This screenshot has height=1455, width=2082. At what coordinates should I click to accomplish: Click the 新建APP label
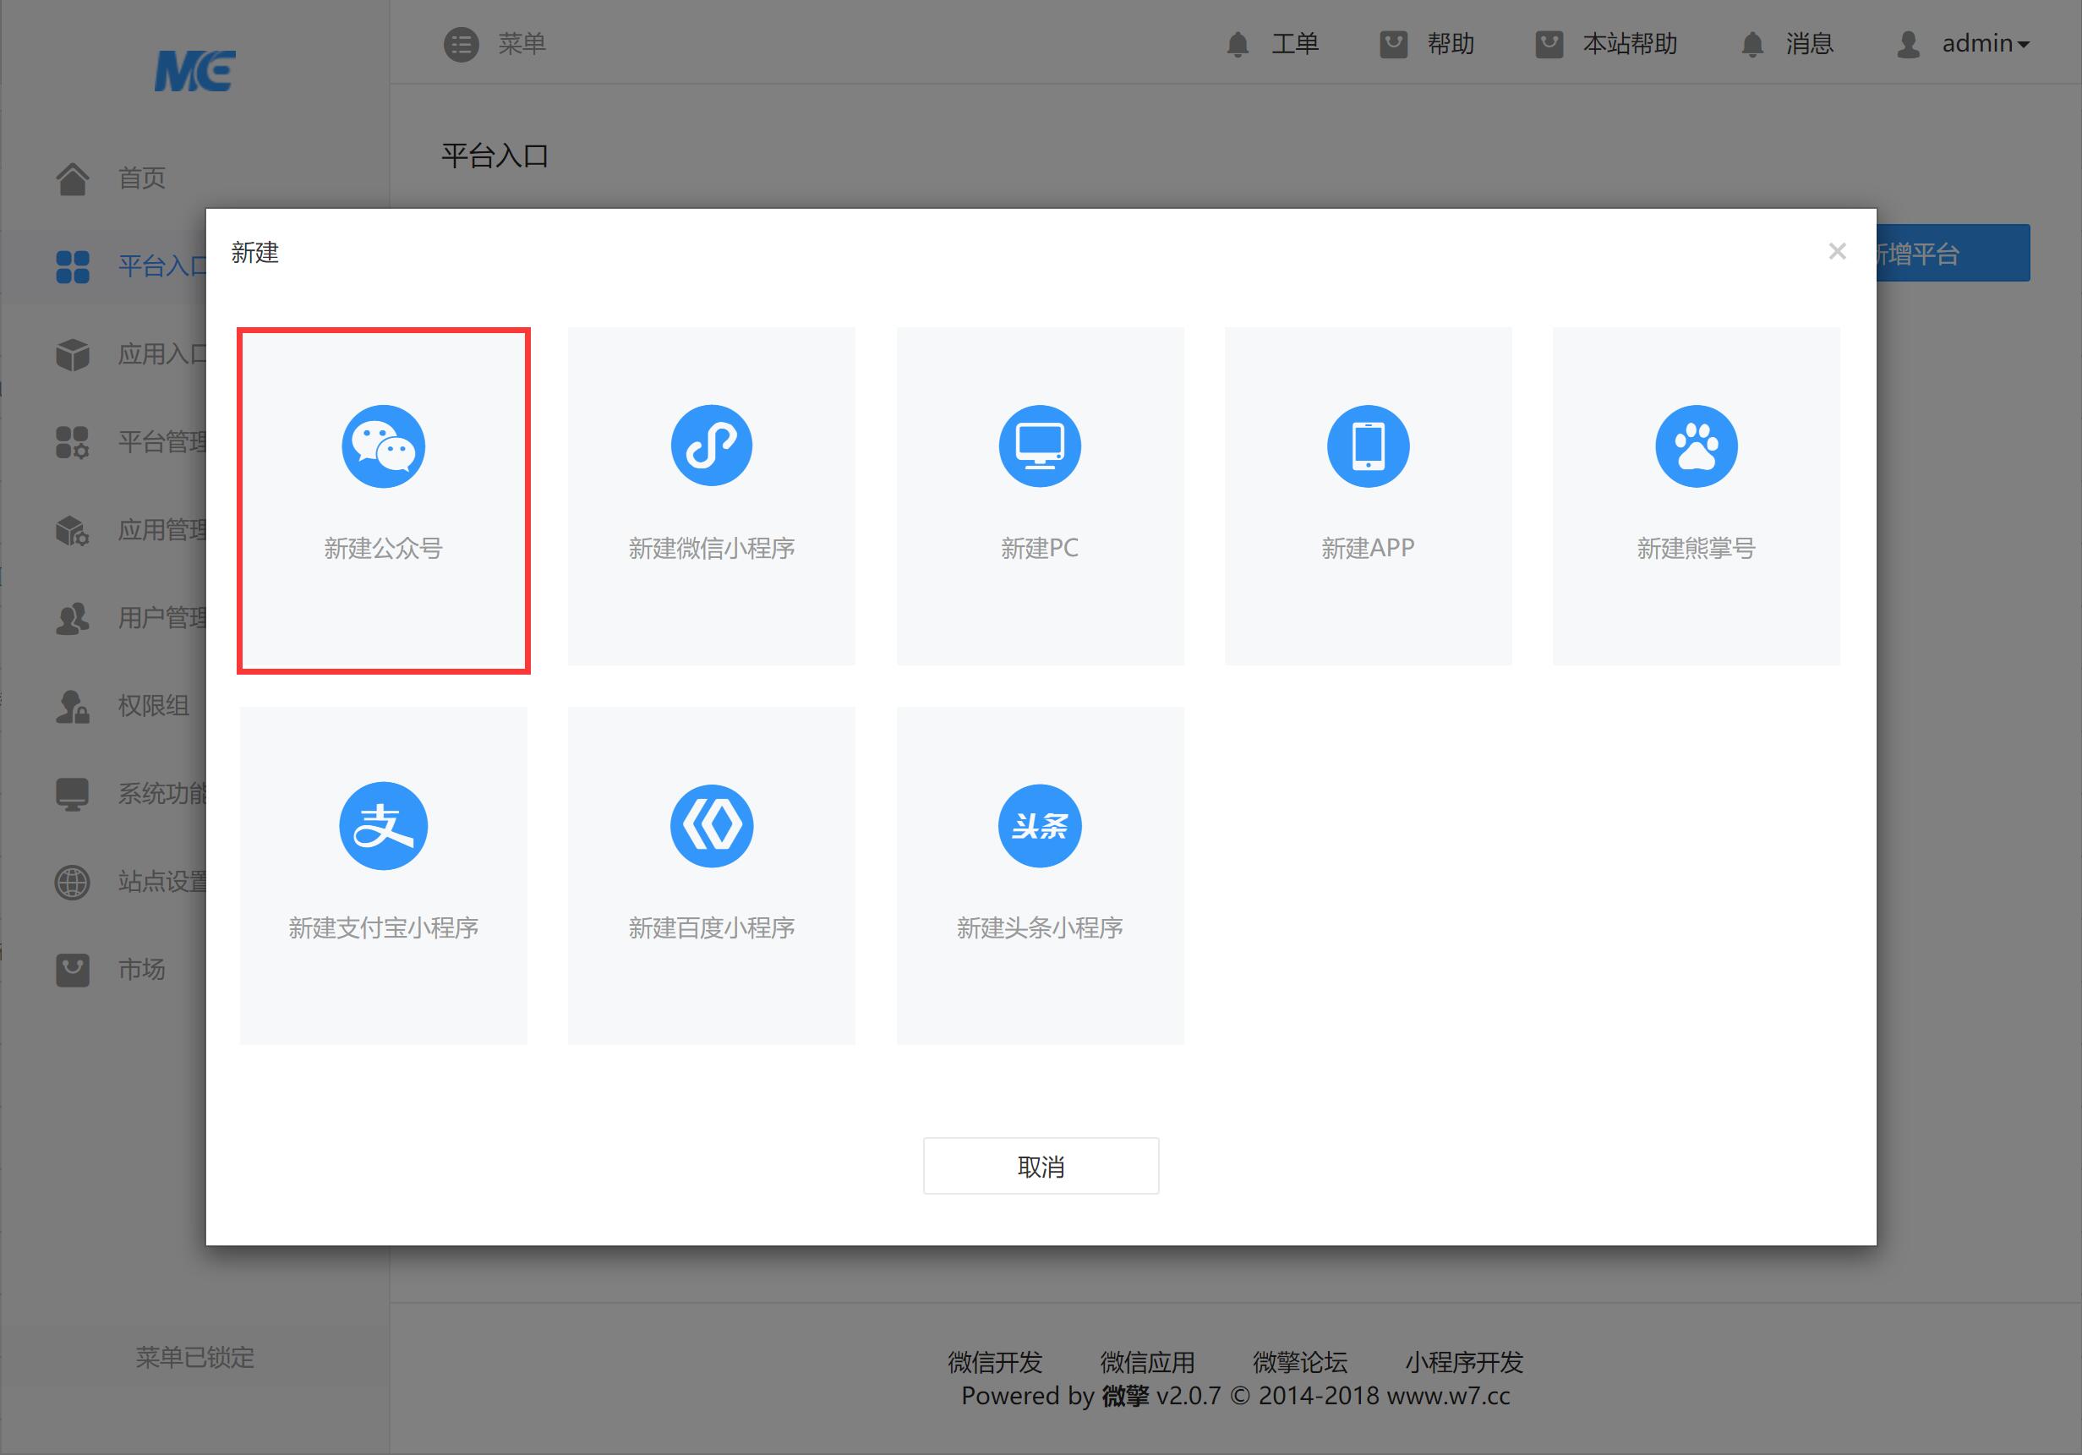(x=1368, y=548)
